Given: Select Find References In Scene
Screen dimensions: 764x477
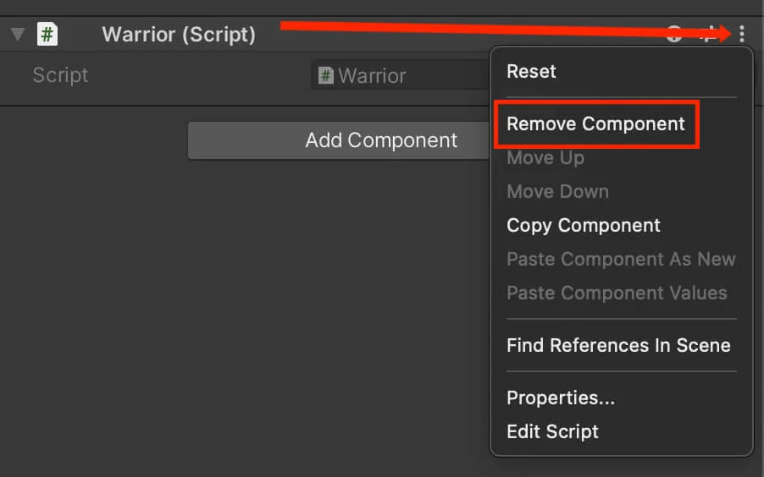Looking at the screenshot, I should click(618, 345).
